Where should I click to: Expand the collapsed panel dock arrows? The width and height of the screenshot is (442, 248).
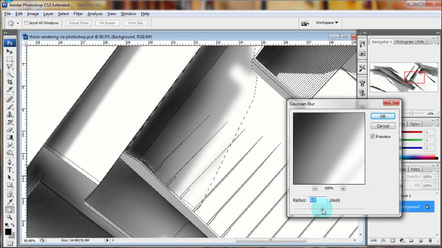point(365,33)
